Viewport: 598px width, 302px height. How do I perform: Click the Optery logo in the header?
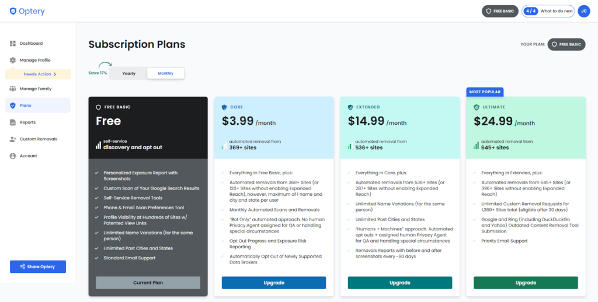point(27,11)
